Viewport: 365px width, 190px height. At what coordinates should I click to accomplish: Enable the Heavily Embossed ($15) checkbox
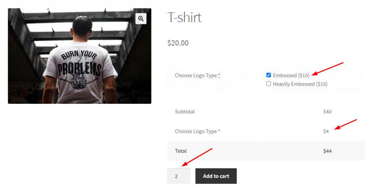tap(268, 84)
